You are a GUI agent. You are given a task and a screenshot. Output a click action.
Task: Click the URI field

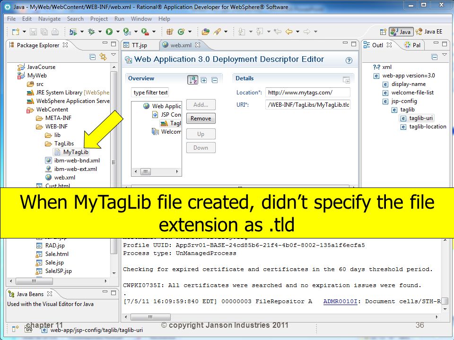click(x=307, y=105)
